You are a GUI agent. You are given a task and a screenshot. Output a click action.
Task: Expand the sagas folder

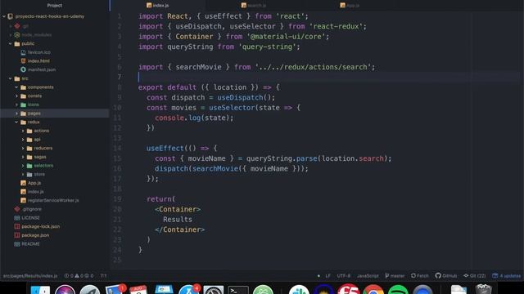(23, 157)
